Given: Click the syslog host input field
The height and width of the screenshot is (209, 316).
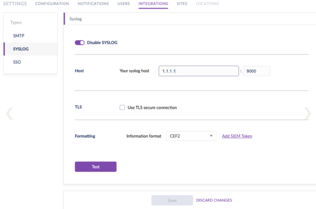Looking at the screenshot, I should click(x=199, y=71).
